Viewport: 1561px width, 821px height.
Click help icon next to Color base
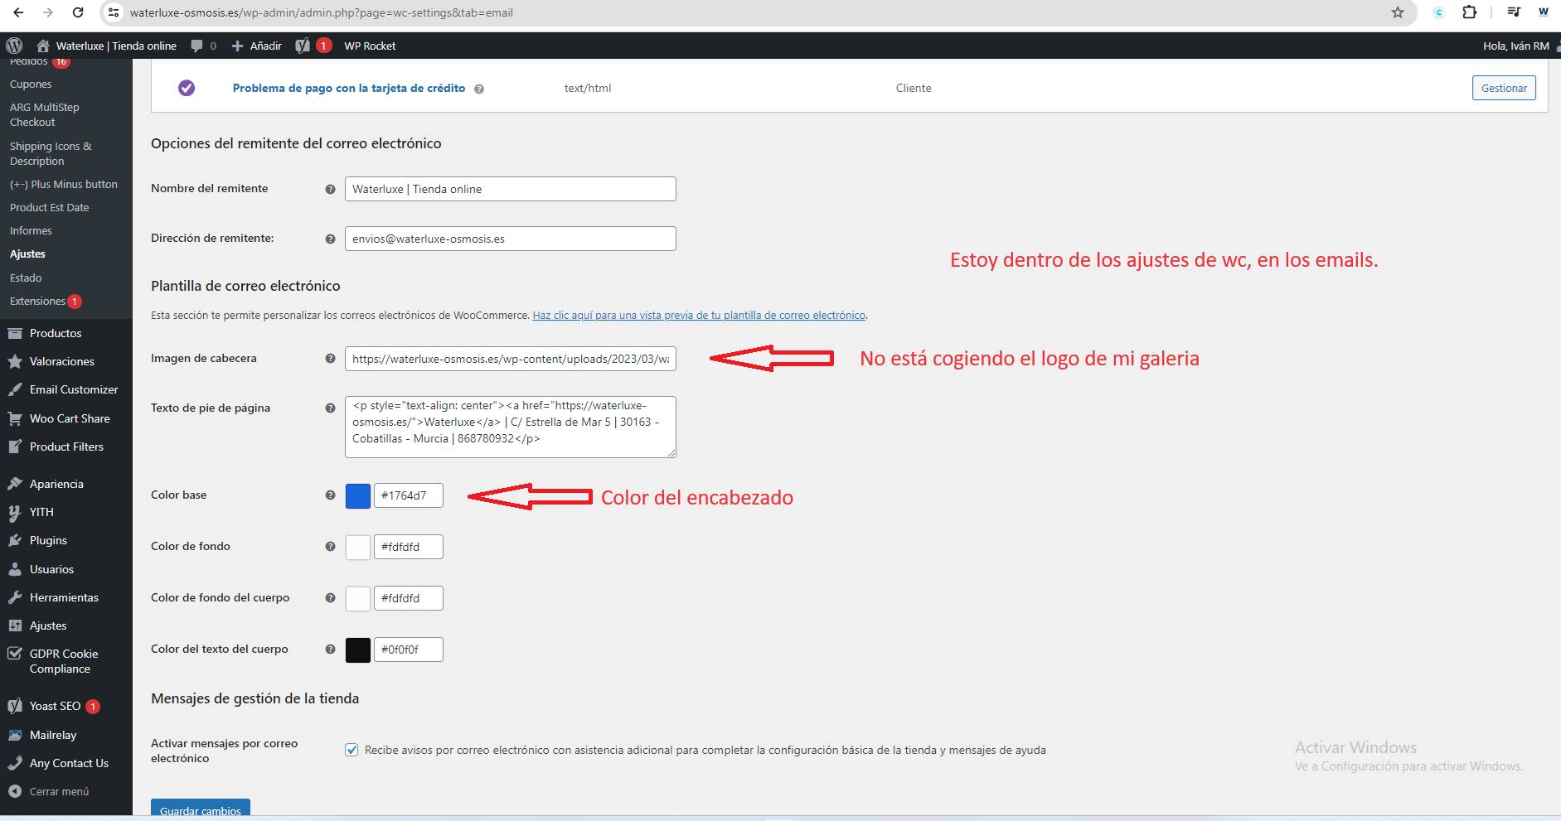click(330, 495)
